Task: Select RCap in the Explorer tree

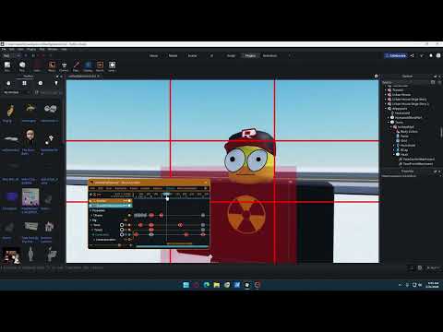Action: click(x=404, y=150)
